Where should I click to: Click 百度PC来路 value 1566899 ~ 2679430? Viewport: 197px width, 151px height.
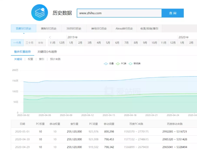pyautogui.click(x=136, y=147)
